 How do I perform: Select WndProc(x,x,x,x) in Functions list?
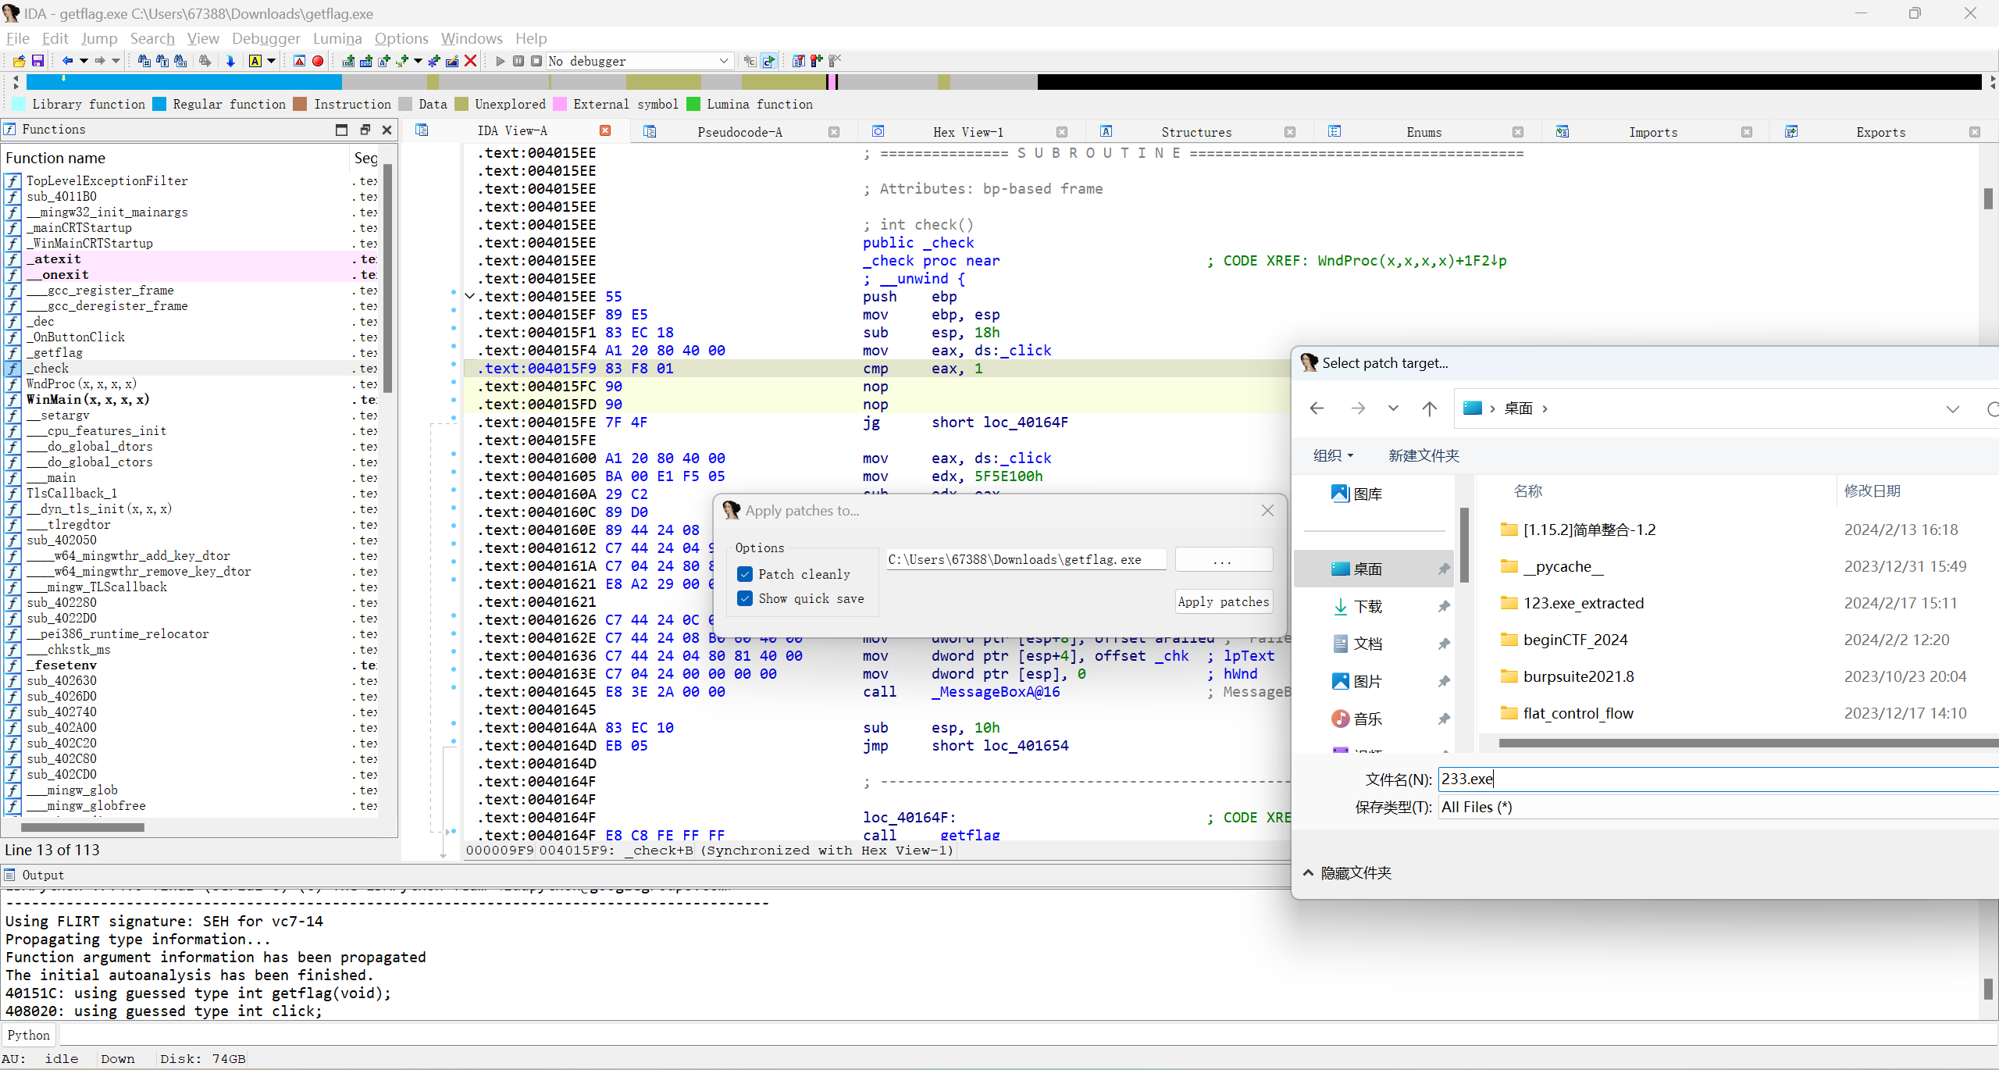click(81, 383)
